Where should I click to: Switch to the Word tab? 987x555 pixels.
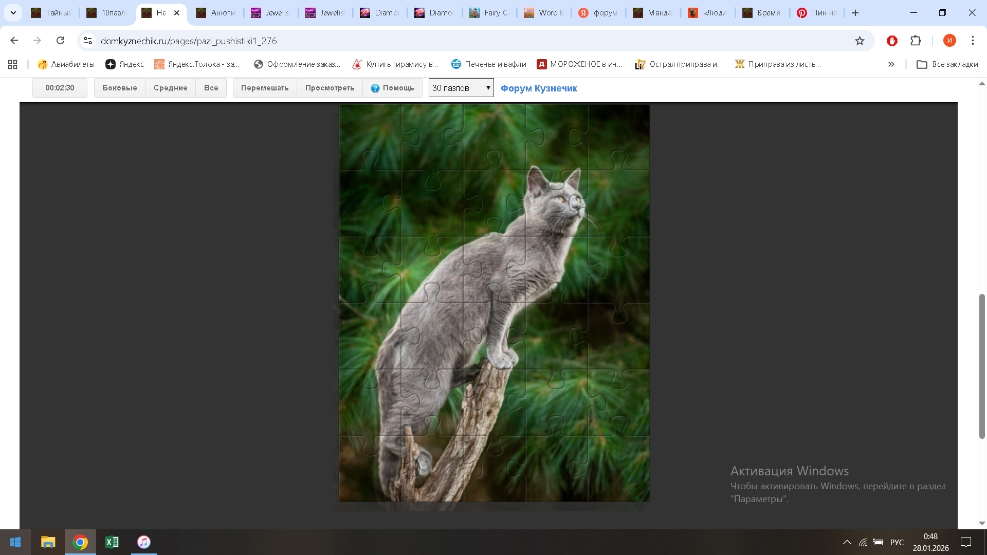coord(544,13)
